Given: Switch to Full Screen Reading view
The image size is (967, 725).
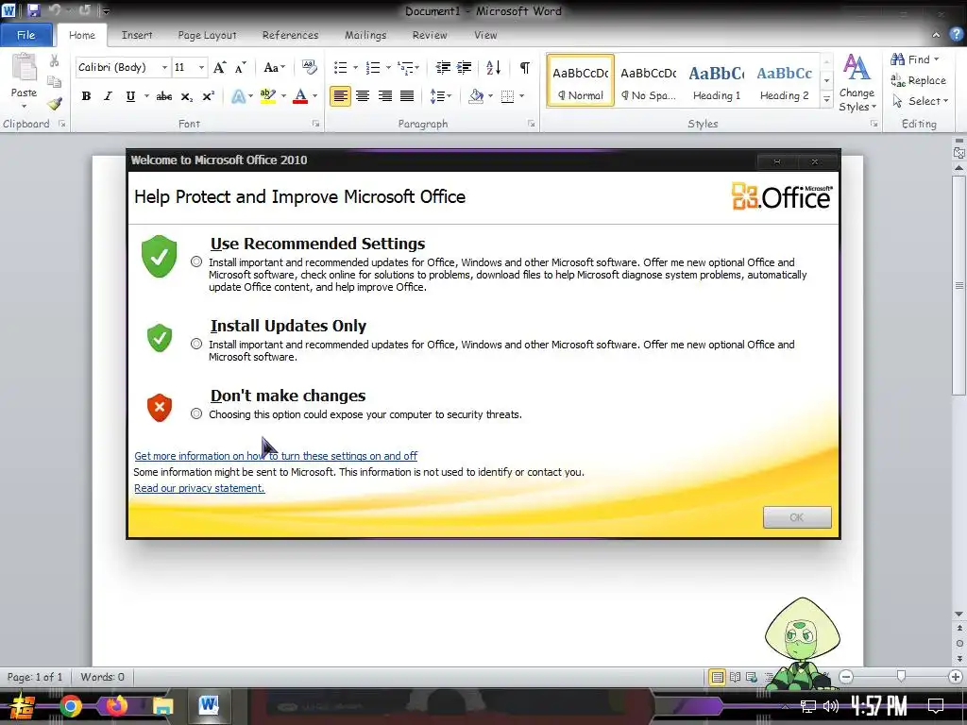Looking at the screenshot, I should [735, 677].
